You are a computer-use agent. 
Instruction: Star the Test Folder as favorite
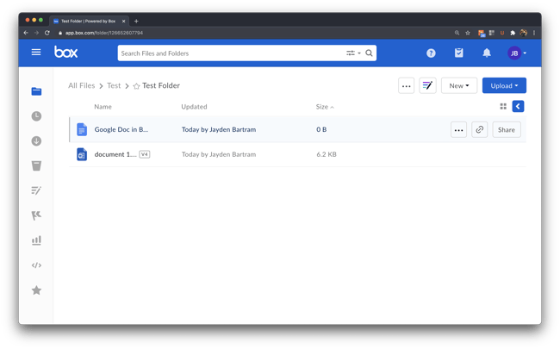(136, 86)
